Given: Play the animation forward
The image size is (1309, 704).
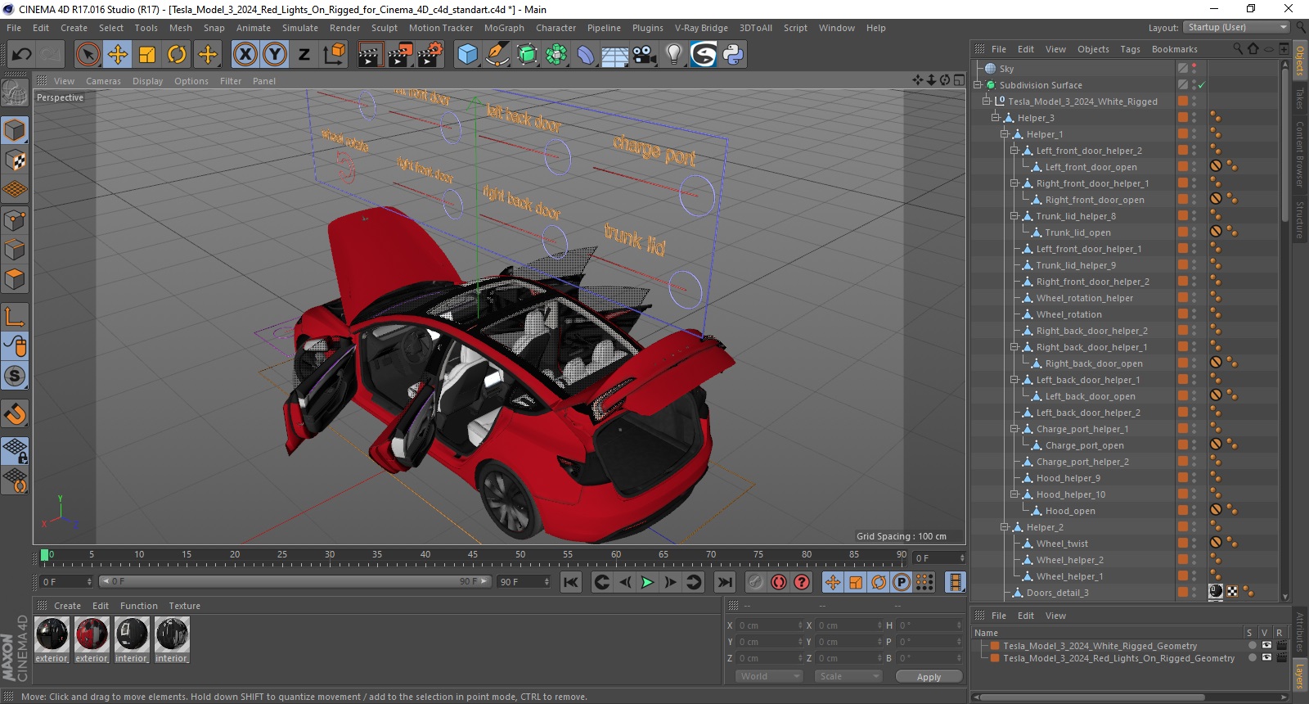Looking at the screenshot, I should (647, 582).
